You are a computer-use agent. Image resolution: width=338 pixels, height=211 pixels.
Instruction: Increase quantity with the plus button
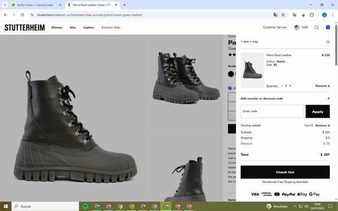click(x=290, y=85)
